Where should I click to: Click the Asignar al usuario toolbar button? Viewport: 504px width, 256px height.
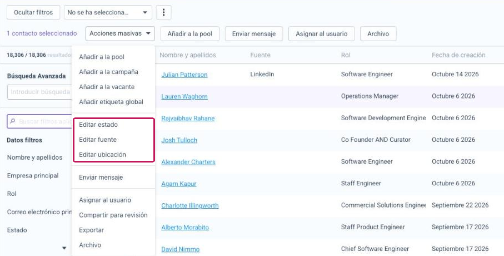321,34
